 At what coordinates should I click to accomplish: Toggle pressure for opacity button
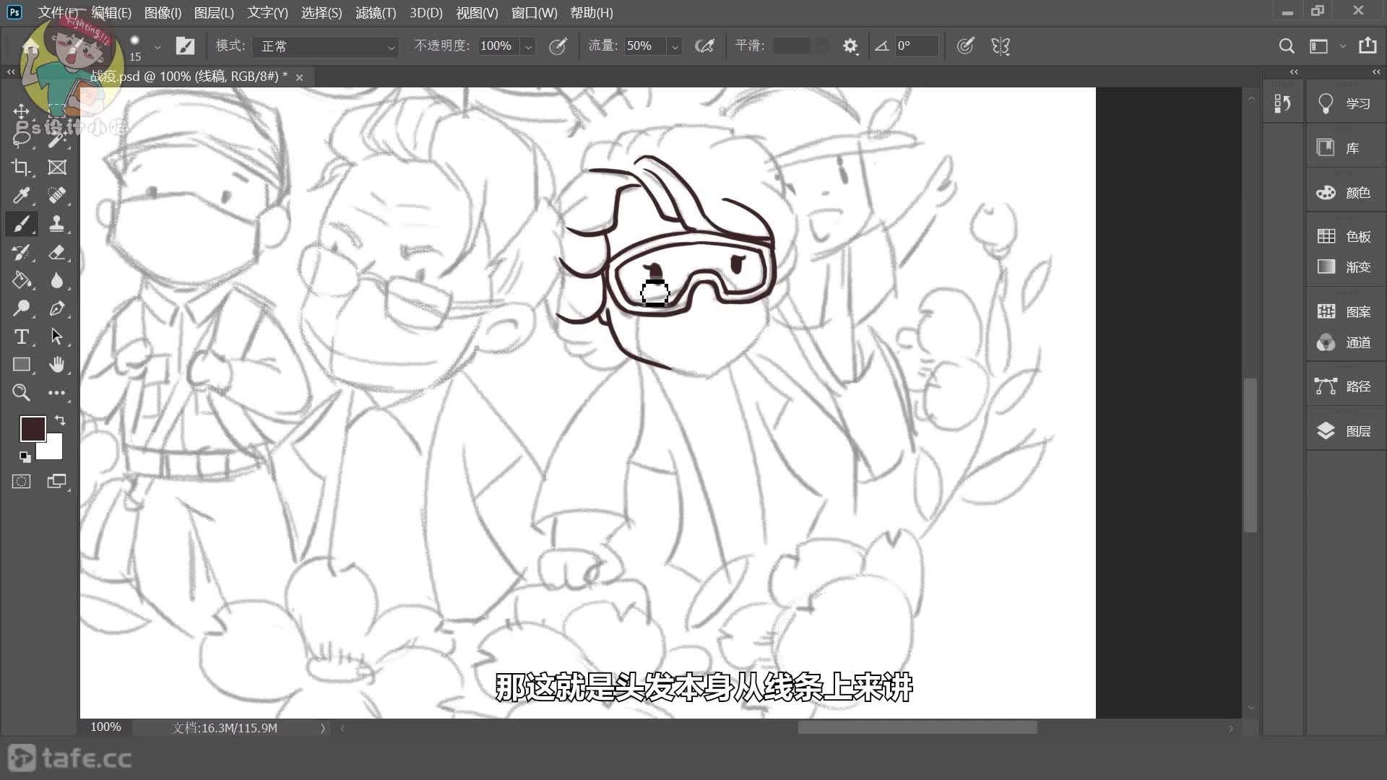click(x=558, y=46)
